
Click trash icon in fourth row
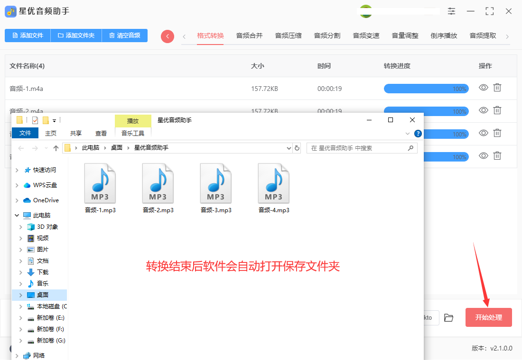click(x=497, y=155)
